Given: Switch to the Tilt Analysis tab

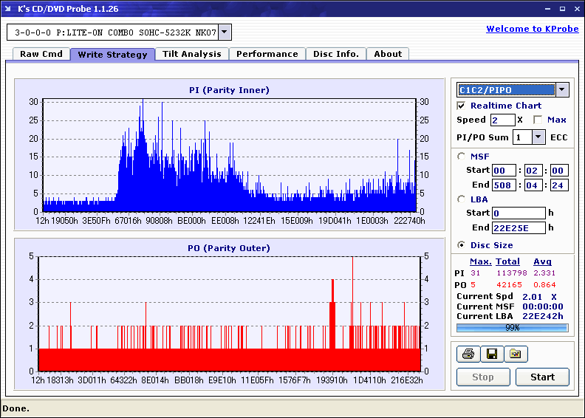Looking at the screenshot, I should pyautogui.click(x=191, y=54).
